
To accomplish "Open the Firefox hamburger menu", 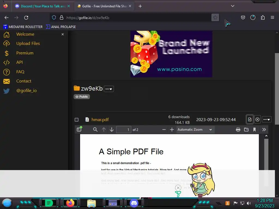I will point(272,17).
